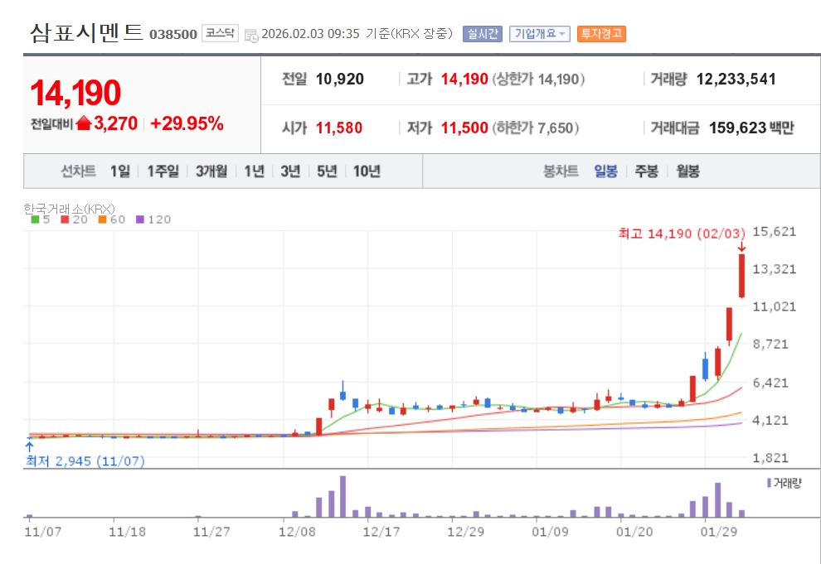Click the purple 120-day moving average legend
Viewport: 821px width, 564px height.
(153, 219)
